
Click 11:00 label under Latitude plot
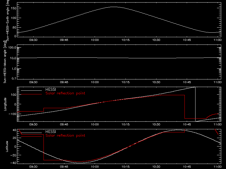(x=218, y=166)
